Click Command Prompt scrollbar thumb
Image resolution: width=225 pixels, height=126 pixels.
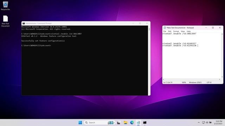click(x=149, y=29)
